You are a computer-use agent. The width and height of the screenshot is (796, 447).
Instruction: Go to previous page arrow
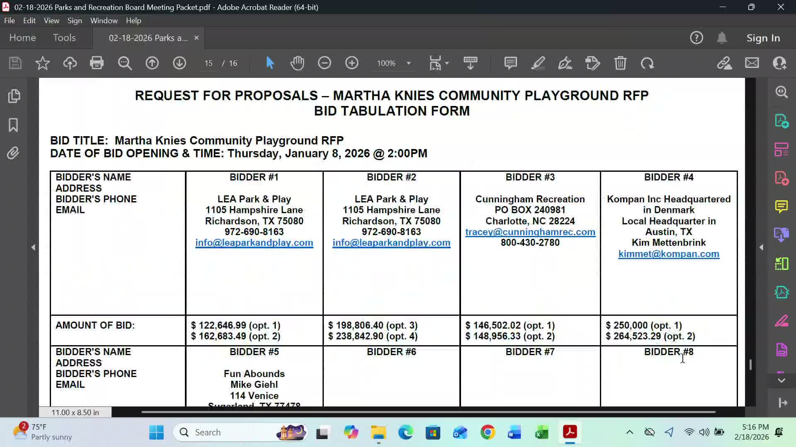pos(152,63)
